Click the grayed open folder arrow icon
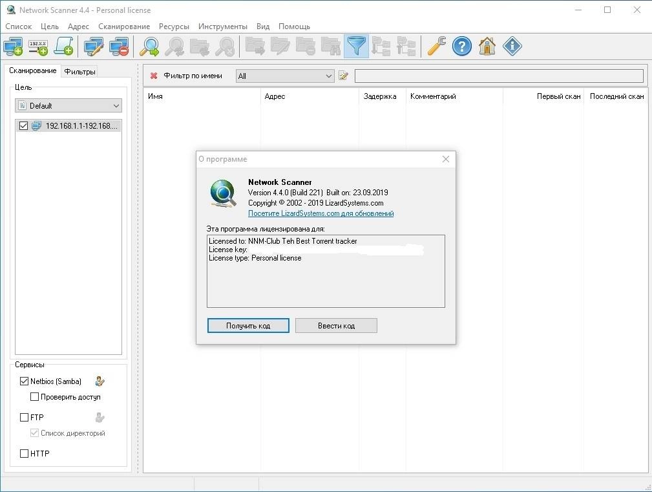Image resolution: width=652 pixels, height=492 pixels. point(255,46)
